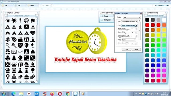Select the red Youtube Kapak Resmi Tasarlama text

pos(85,60)
